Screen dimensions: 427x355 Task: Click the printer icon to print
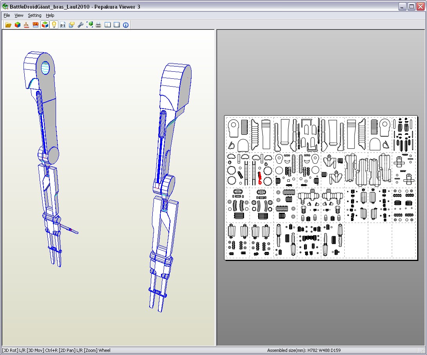pyautogui.click(x=98, y=25)
